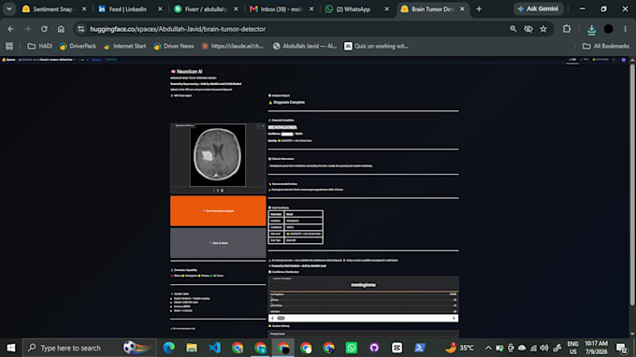The height and width of the screenshot is (357, 636).
Task: Click the Ask Gemini button
Action: pos(538,9)
